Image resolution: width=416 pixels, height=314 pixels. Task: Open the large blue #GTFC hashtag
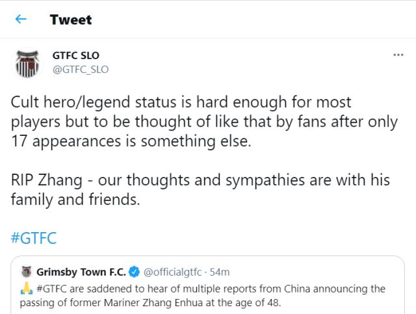(33, 238)
